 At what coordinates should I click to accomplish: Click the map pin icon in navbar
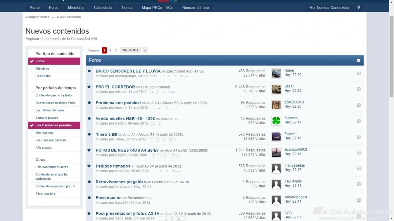359,8
